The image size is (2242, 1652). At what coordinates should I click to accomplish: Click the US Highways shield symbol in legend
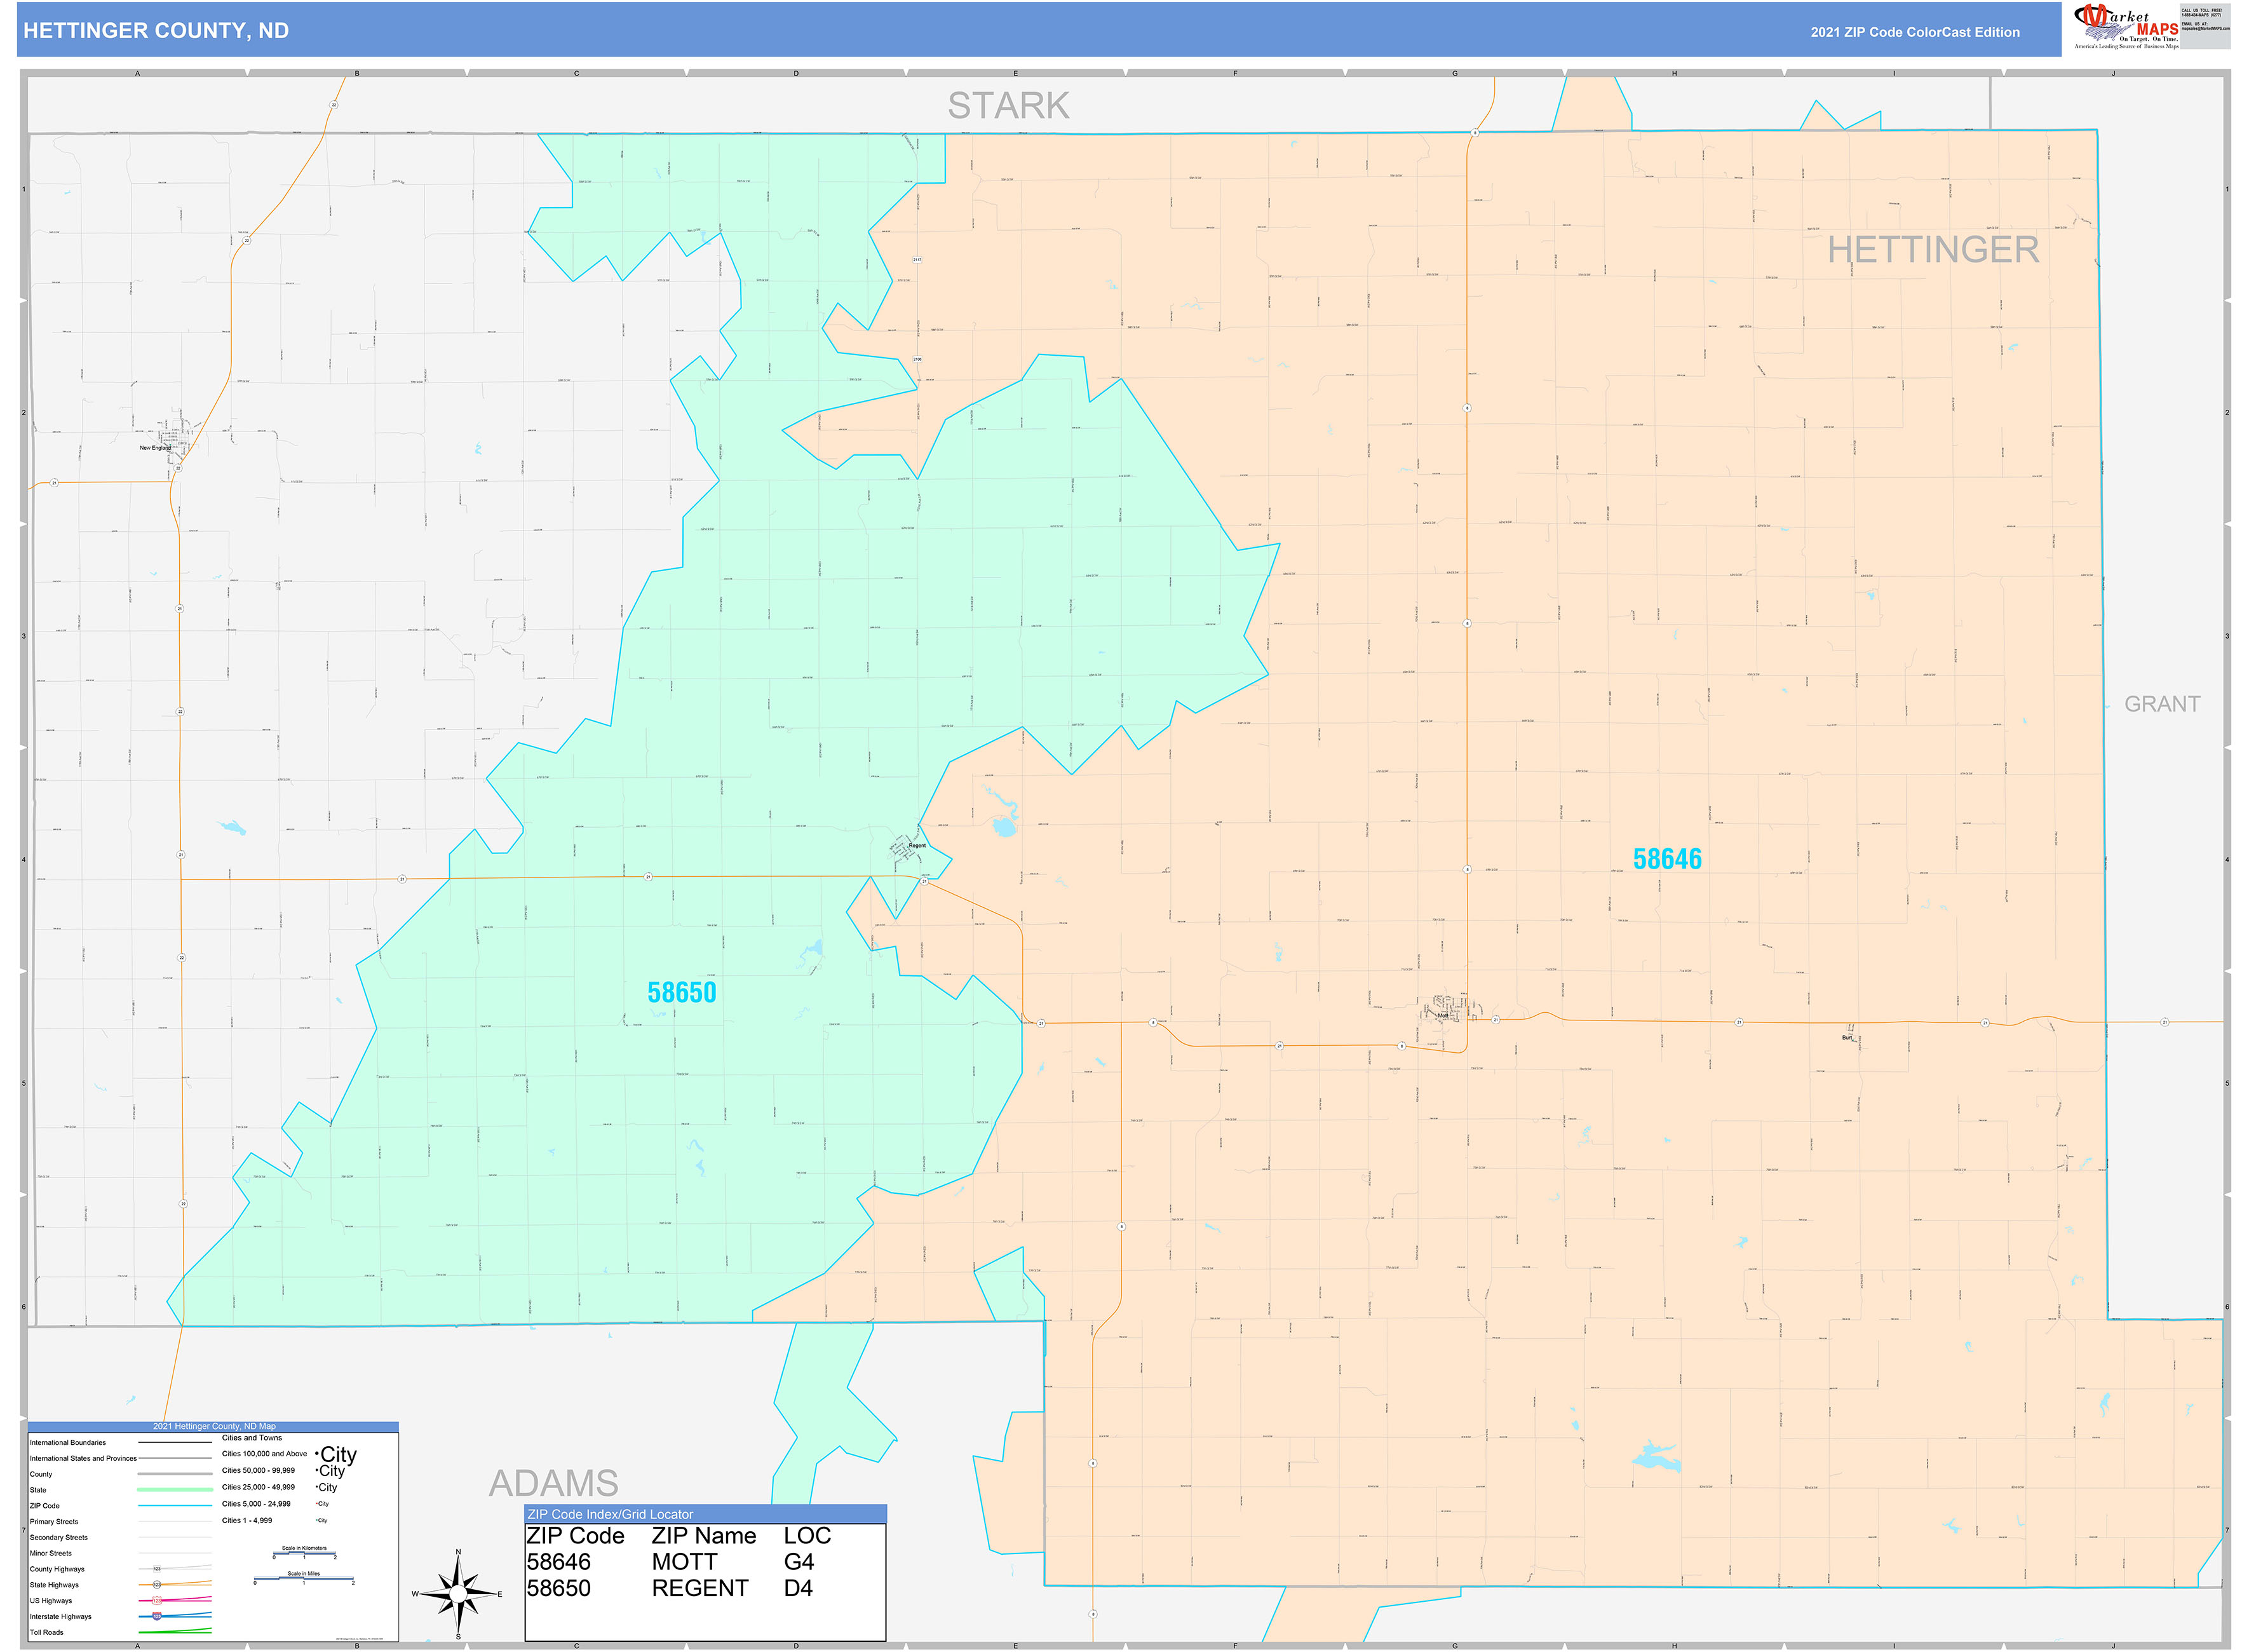[x=157, y=1600]
